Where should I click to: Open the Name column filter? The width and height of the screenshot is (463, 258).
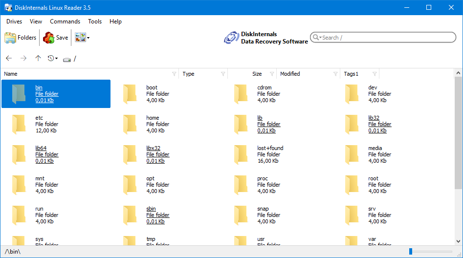[174, 74]
